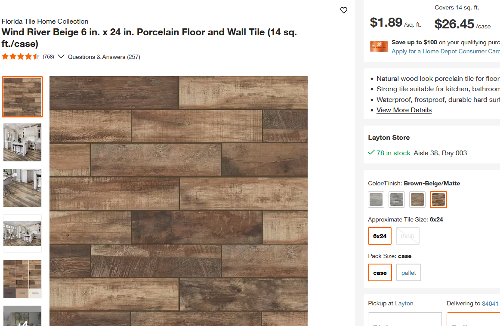Viewport: 500px width, 326px height.
Task: Click the Layton Store heading
Action: [389, 137]
